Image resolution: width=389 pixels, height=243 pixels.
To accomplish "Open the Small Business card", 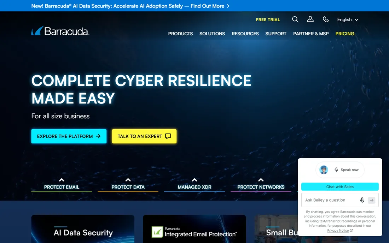I will pos(276,229).
